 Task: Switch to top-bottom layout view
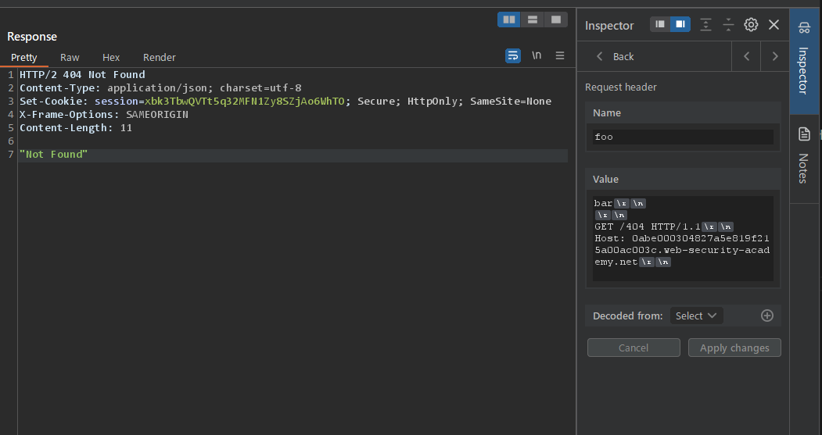coord(532,20)
